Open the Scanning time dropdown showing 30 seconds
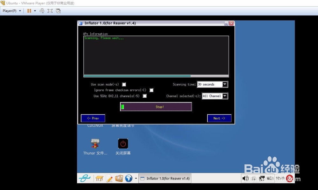This screenshot has width=318, height=190. 212,84
